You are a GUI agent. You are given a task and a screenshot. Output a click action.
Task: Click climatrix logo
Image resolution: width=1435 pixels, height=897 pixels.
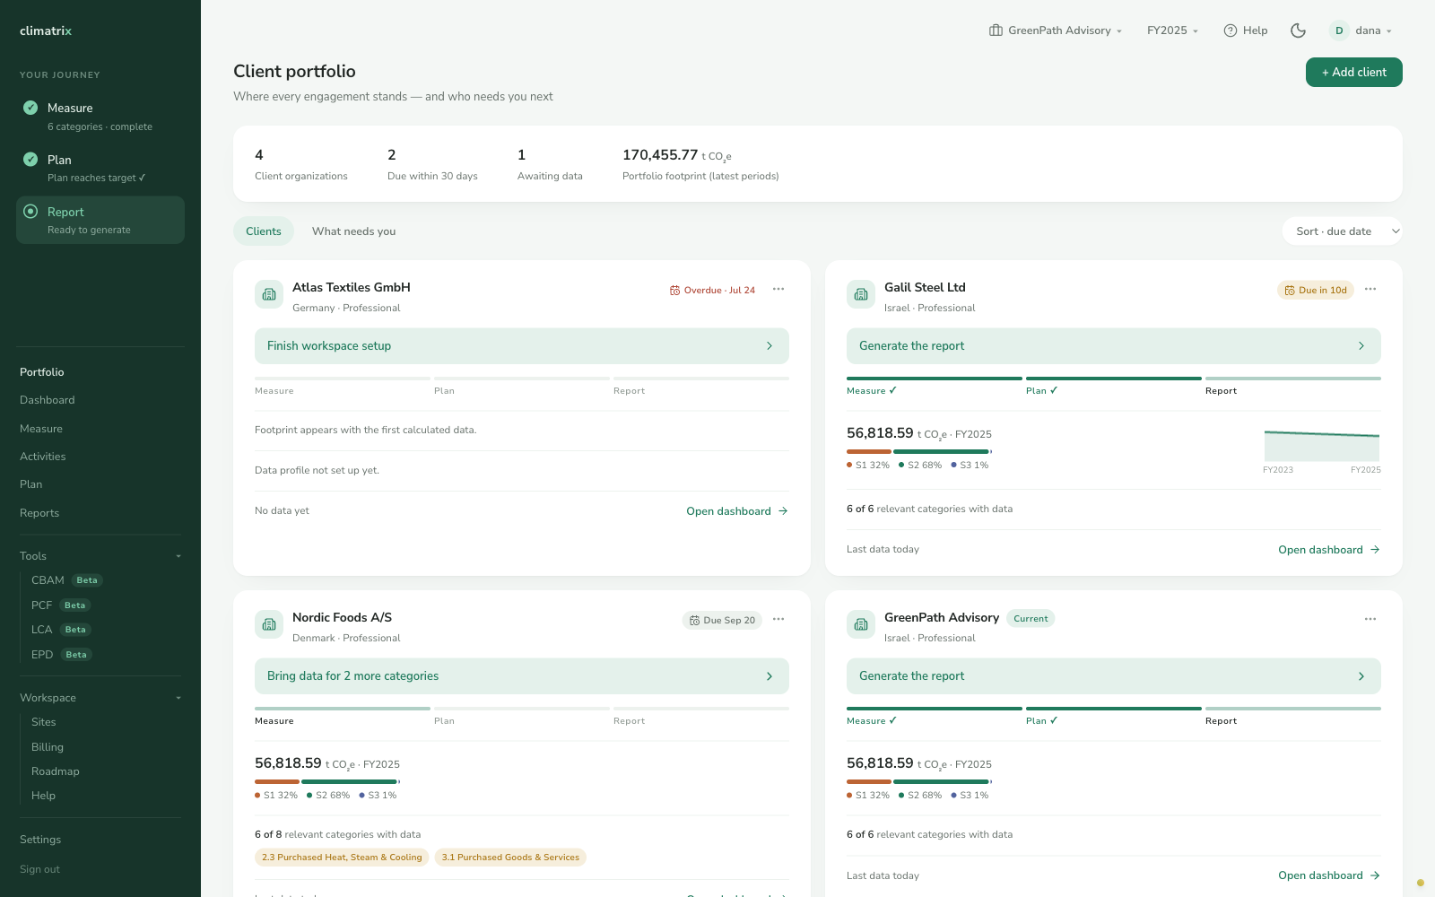click(46, 30)
